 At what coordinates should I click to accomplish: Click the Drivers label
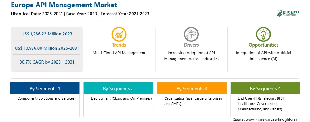[x=191, y=45]
